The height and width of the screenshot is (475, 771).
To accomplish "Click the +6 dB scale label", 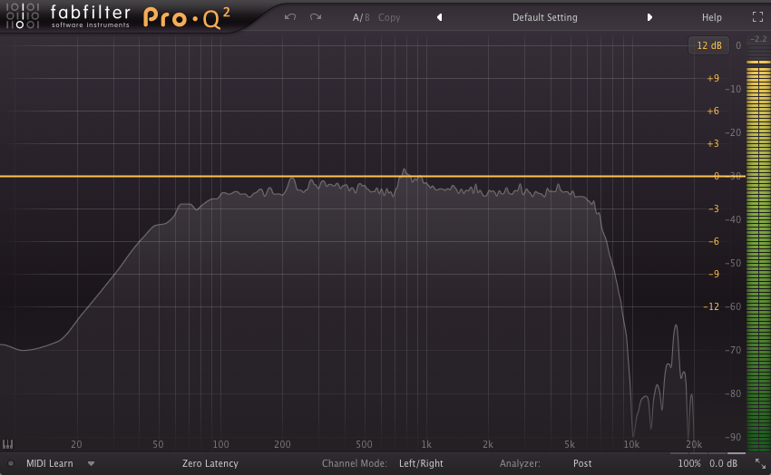I will (713, 111).
